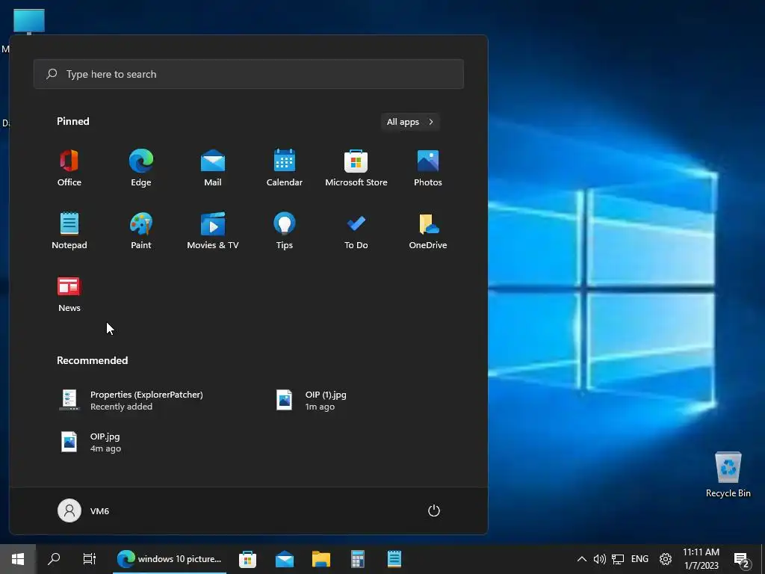This screenshot has height=574, width=765.
Task: Open File Explorer from the taskbar
Action: coord(321,559)
